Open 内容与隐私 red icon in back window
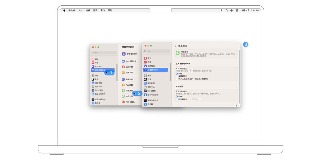The width and height of the screenshot is (321, 160). 123,102
